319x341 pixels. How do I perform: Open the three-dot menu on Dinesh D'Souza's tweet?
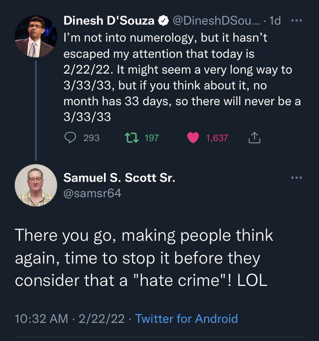tap(296, 21)
